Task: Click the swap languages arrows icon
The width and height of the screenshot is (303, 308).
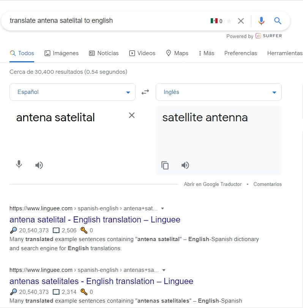Action: coord(145,92)
